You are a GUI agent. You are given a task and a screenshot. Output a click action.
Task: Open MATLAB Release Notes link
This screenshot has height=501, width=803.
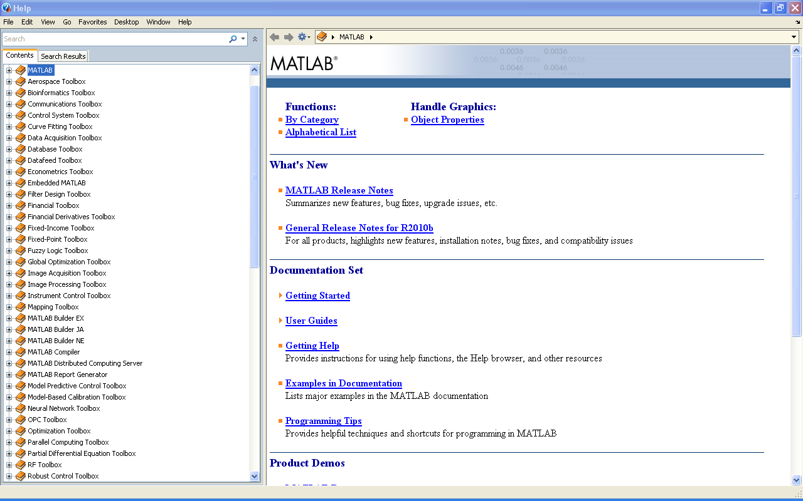tap(339, 190)
